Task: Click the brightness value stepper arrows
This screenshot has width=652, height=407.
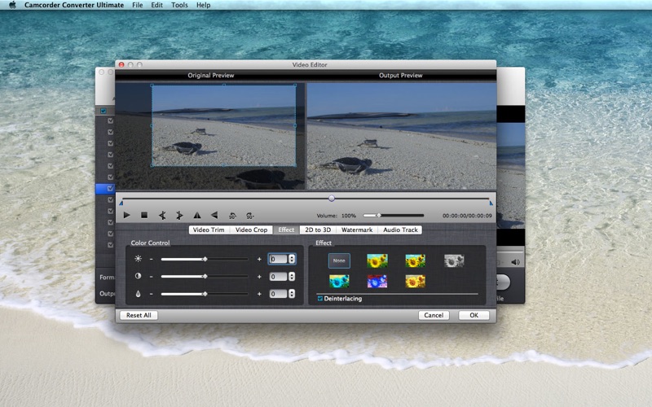Action: (x=292, y=259)
